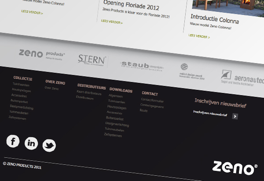Follow the leftmost LEES VERDER link

click(32, 12)
